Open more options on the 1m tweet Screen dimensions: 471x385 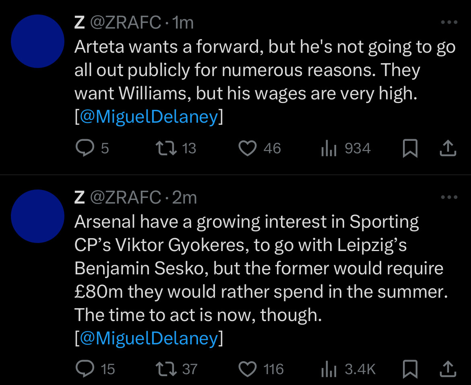coord(449,23)
